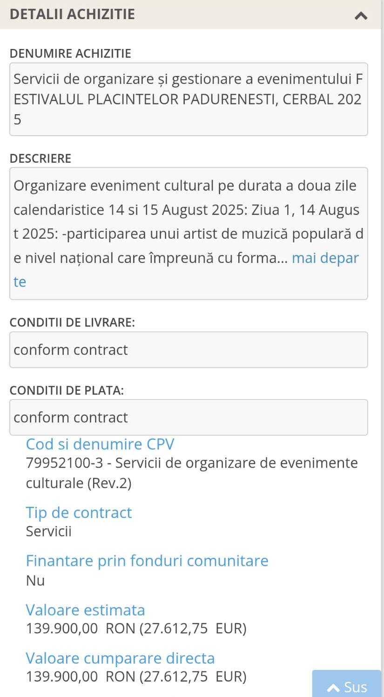This screenshot has width=384, height=697.
Task: Click the DESCRIERE section label
Action: coord(40,159)
